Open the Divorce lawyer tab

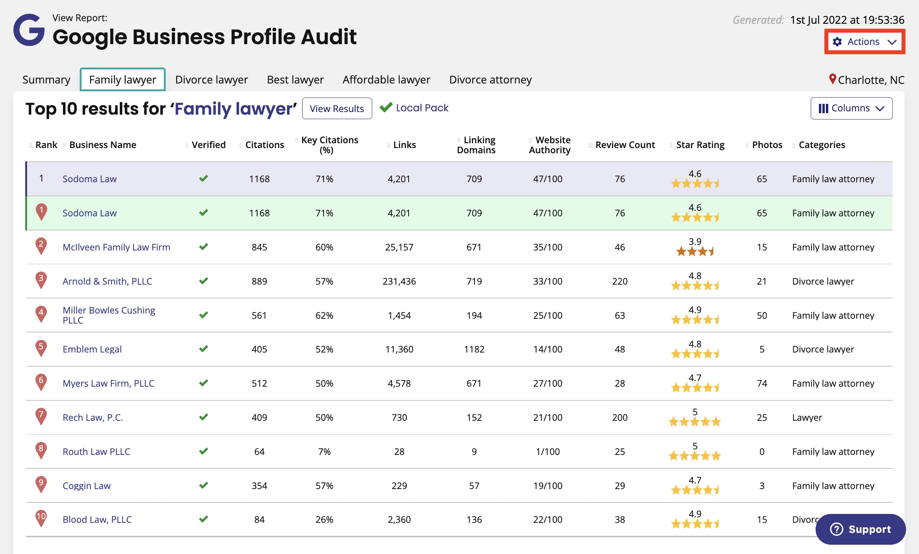click(211, 79)
